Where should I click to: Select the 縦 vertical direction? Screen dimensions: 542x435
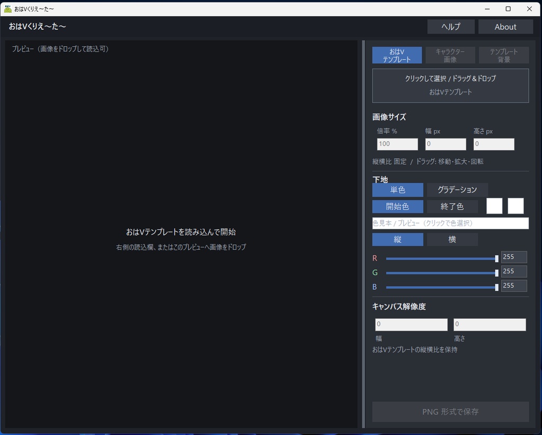pyautogui.click(x=398, y=239)
